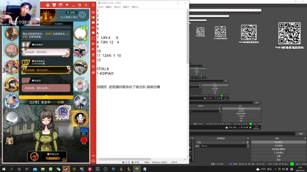Click OBS exit button in controls
The image size is (307, 172).
(278, 160)
